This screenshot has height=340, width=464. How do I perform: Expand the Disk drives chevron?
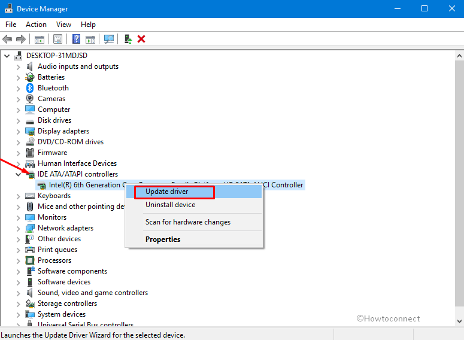tap(18, 121)
